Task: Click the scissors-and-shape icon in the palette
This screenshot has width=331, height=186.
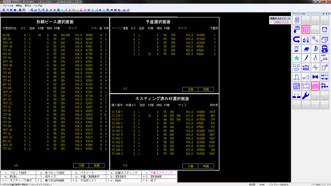Action: pos(324,67)
